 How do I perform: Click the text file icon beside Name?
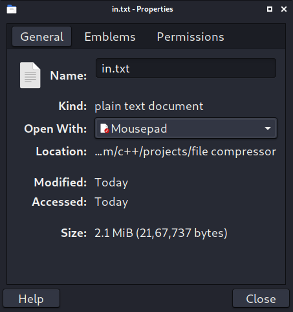[30, 75]
